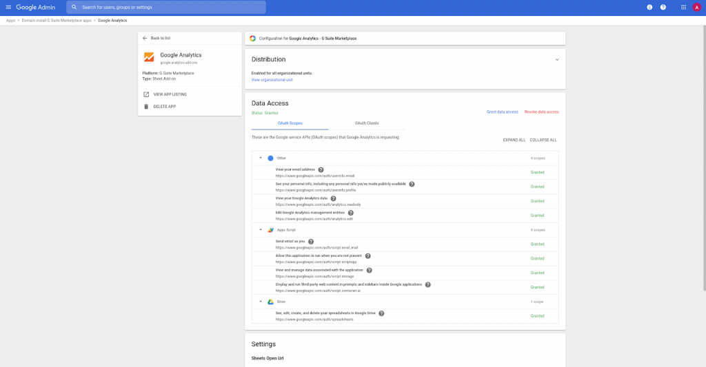This screenshot has height=367, width=706.
Task: Click the Google Analytics app icon
Action: (149, 57)
